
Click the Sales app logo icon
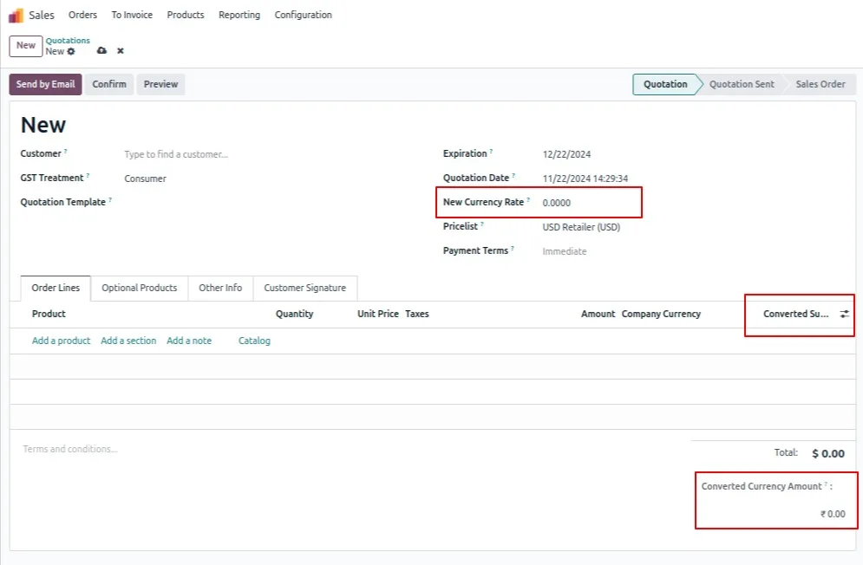(16, 16)
